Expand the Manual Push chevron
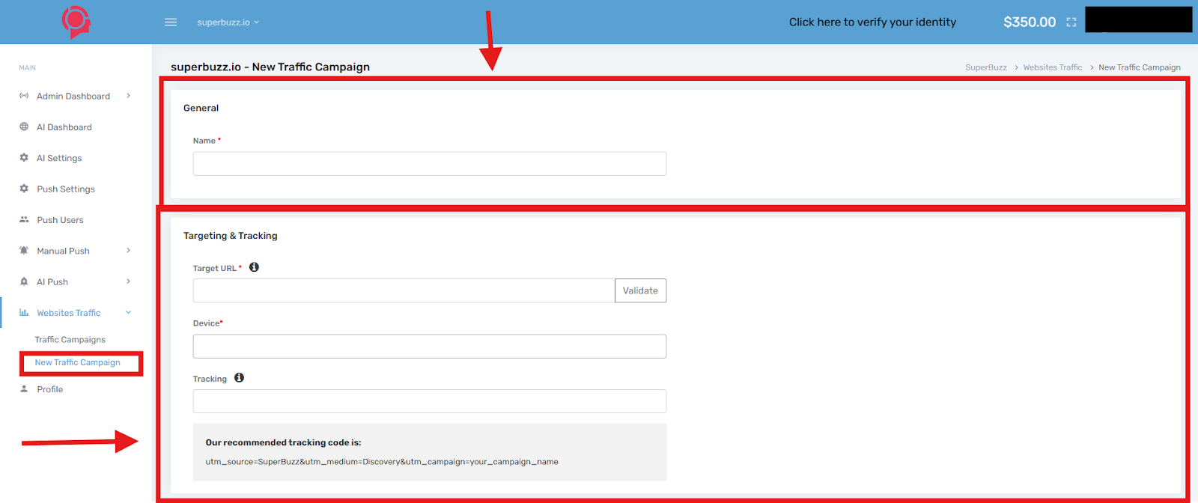The height and width of the screenshot is (503, 1198). 129,251
